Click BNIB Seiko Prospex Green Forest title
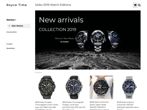This screenshot has height=110, width=147. tap(47, 106)
